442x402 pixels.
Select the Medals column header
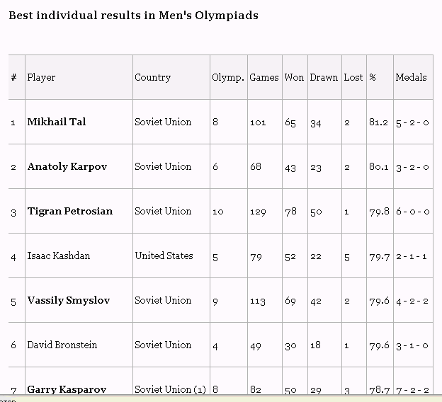tap(411, 77)
